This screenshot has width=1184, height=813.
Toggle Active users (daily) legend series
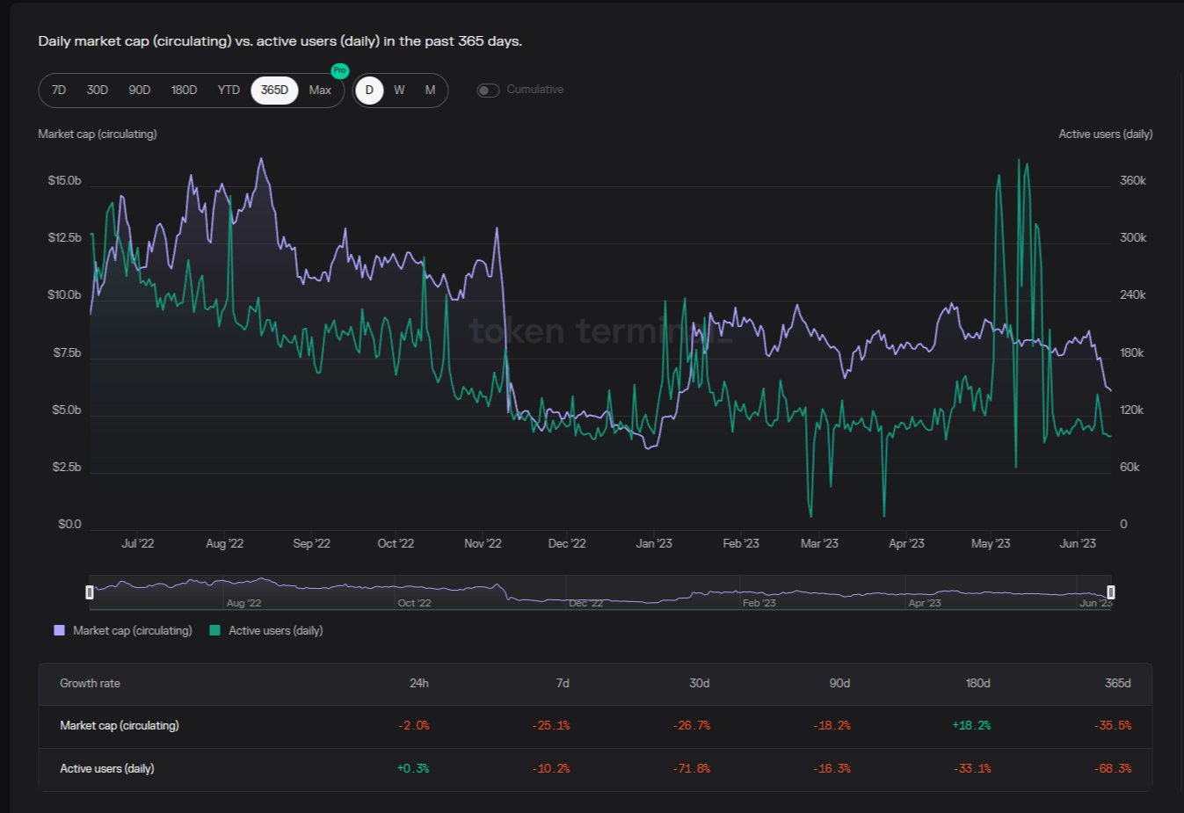coord(275,631)
